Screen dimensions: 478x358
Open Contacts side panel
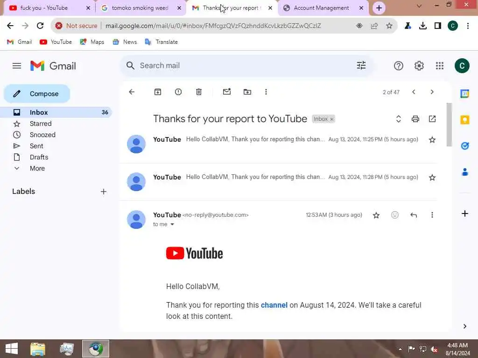(464, 172)
